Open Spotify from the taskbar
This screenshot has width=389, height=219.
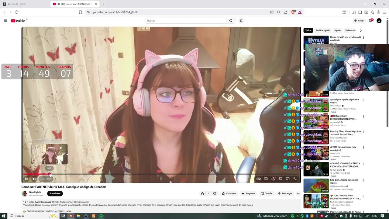pos(101,216)
